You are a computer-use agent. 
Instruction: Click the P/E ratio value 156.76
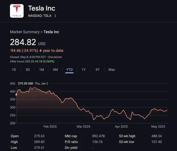(x=97, y=142)
